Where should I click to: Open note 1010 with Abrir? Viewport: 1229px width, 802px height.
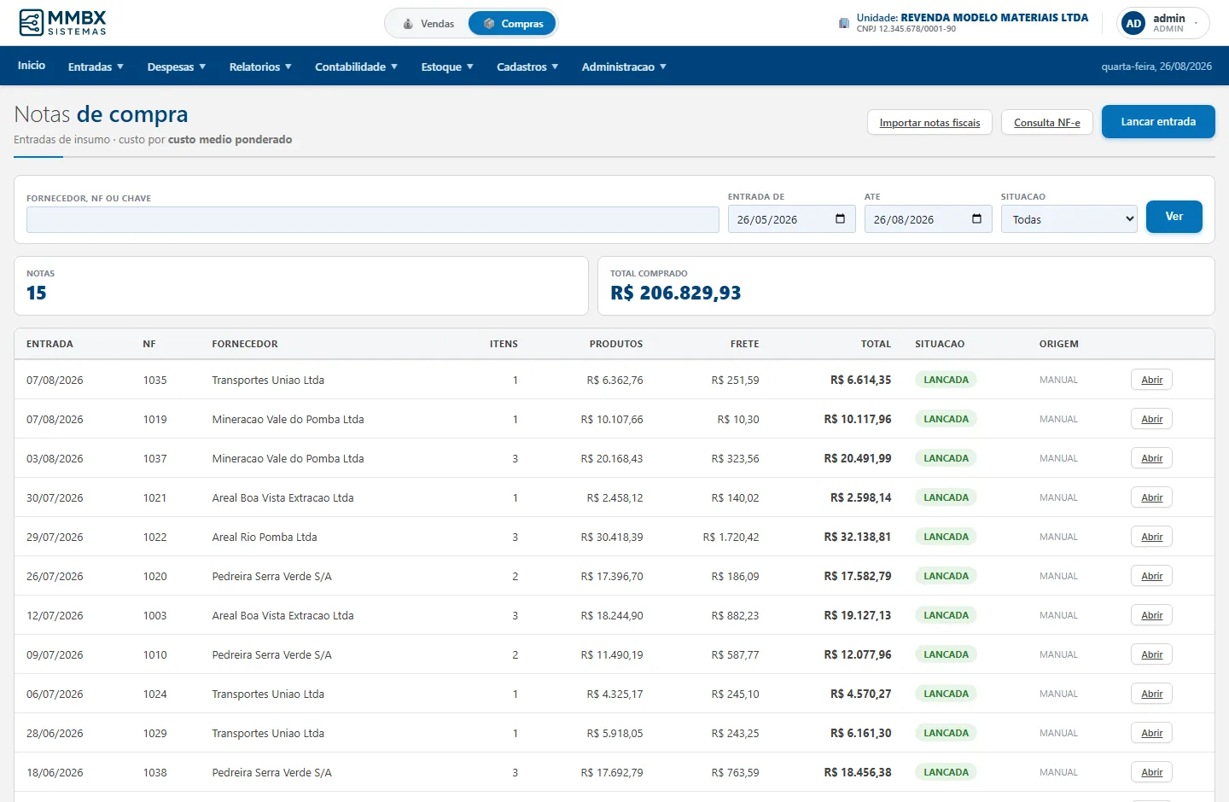(x=1152, y=654)
